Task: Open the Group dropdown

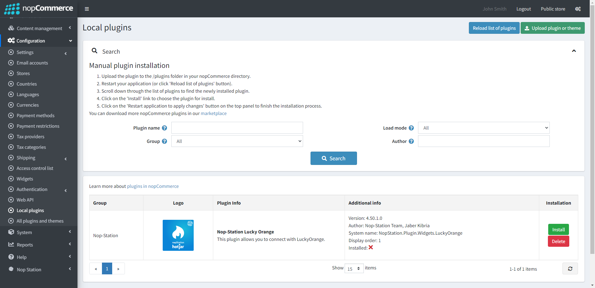Action: click(237, 141)
